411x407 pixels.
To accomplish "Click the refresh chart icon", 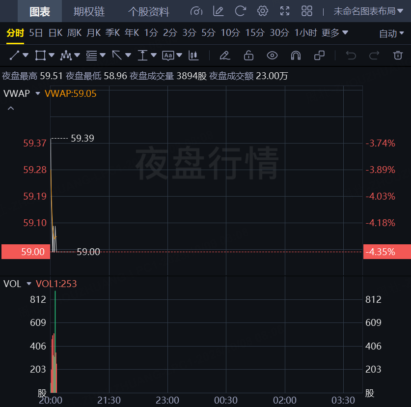I will coord(240,11).
